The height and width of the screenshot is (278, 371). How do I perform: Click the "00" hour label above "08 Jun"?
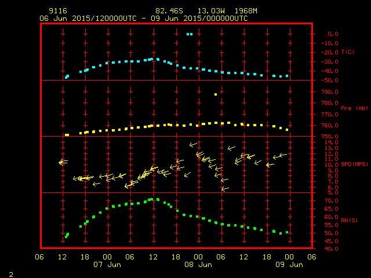click(x=198, y=257)
